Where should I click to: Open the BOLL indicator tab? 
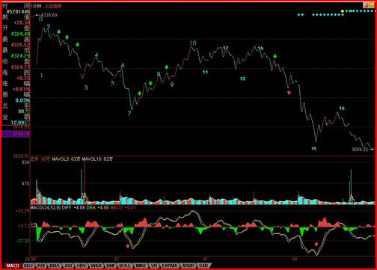(x=124, y=266)
